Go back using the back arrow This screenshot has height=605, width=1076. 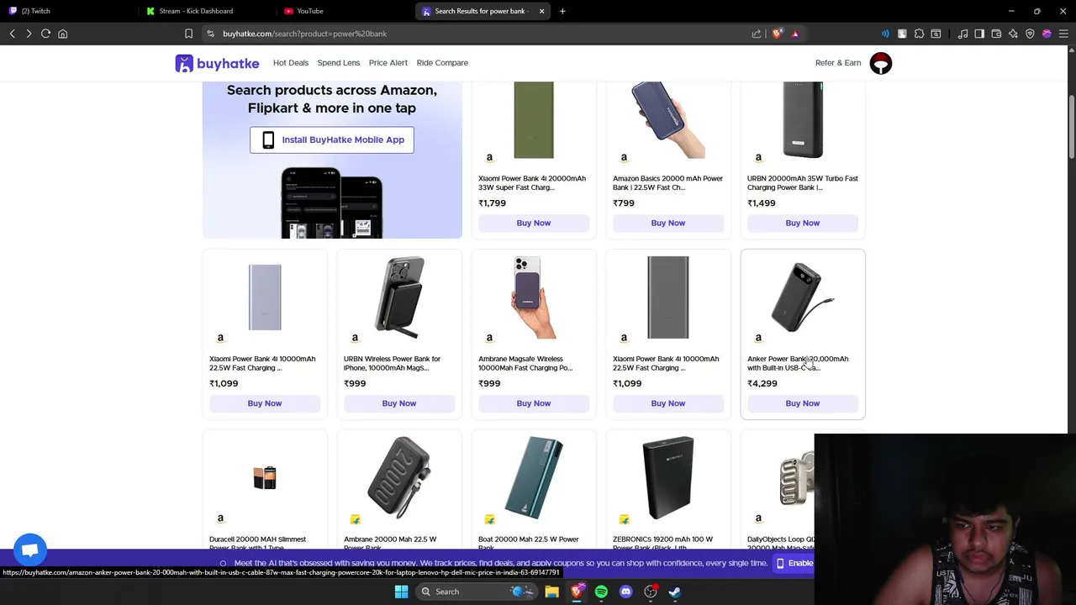(x=12, y=34)
